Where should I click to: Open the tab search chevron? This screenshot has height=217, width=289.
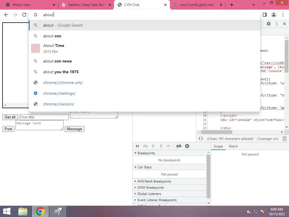[x=254, y=5]
